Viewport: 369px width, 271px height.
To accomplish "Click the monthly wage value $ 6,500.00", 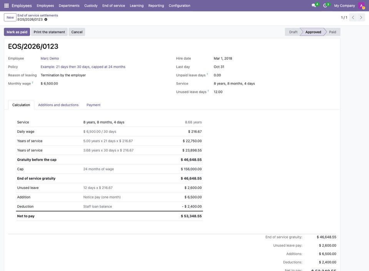I will (49, 84).
